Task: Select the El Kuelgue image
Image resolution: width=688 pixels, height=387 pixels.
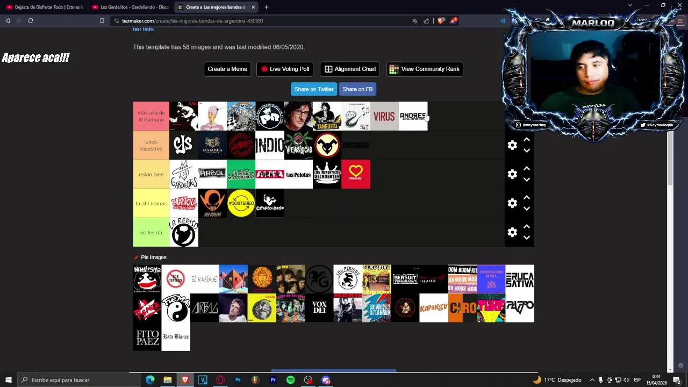Action: (x=204, y=279)
